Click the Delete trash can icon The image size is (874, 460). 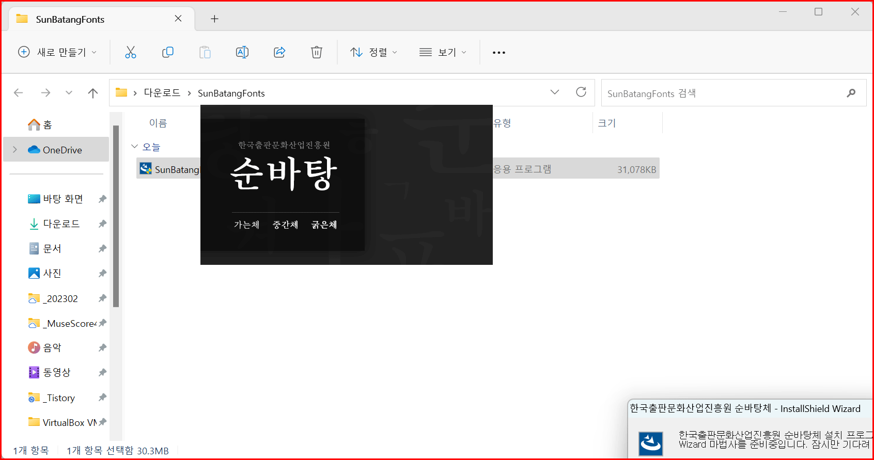[x=317, y=52]
